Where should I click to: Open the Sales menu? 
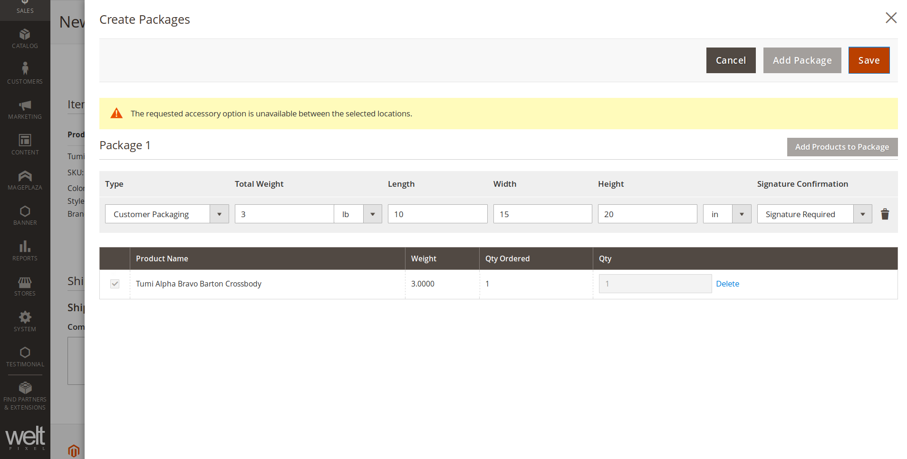point(25,7)
